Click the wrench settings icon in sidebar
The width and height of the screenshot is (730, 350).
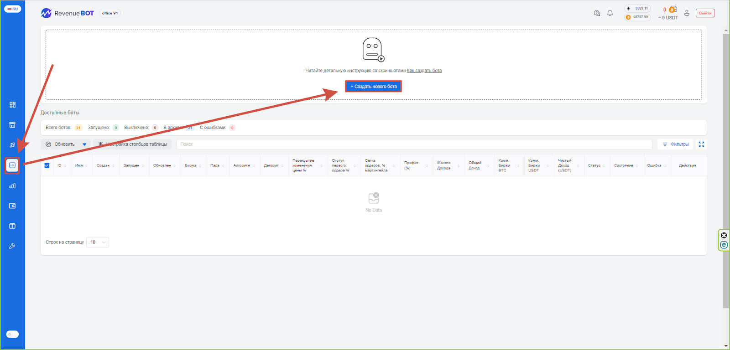pos(12,246)
